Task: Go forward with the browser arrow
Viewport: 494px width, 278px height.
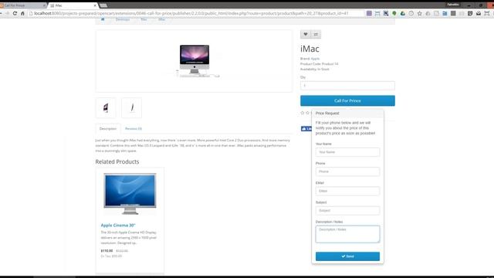Action: [8, 13]
